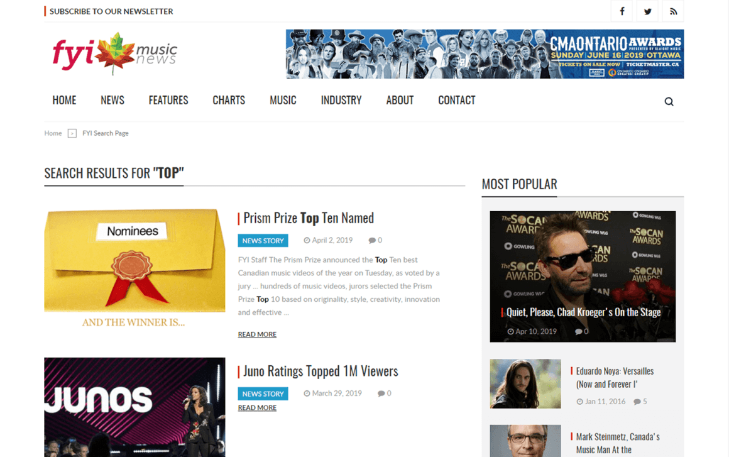Click Read More under Prism Prize story

pyautogui.click(x=257, y=334)
